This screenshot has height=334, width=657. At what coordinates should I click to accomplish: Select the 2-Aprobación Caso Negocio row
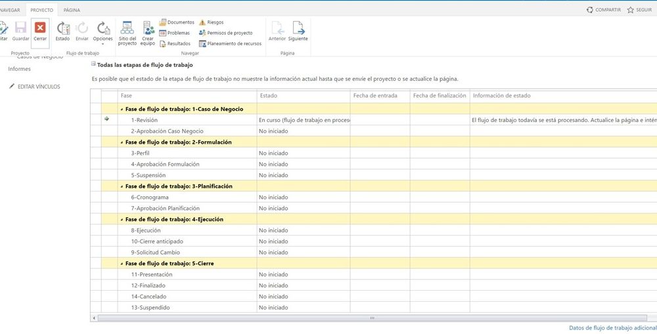(x=373, y=131)
